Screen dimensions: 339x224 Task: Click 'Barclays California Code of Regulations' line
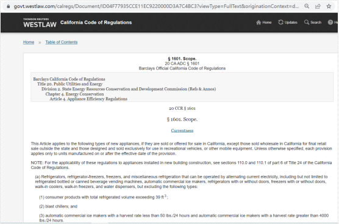point(69,79)
